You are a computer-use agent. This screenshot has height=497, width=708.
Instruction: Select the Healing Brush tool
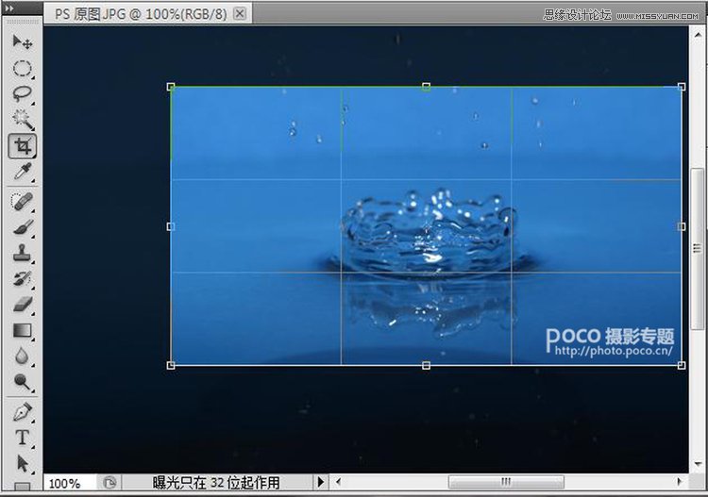tap(22, 202)
